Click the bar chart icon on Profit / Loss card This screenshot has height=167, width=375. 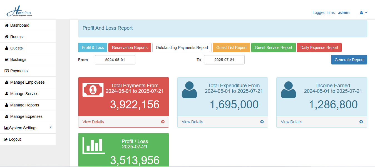point(94,146)
